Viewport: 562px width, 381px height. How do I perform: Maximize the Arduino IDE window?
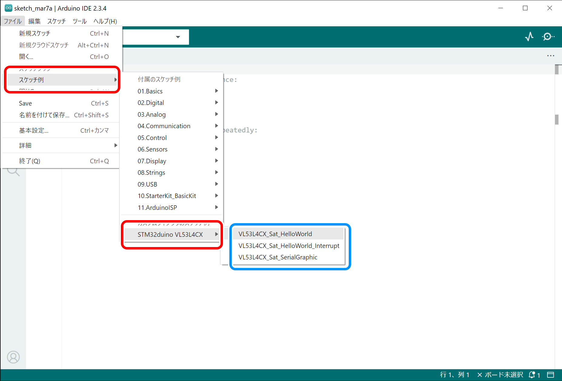525,8
